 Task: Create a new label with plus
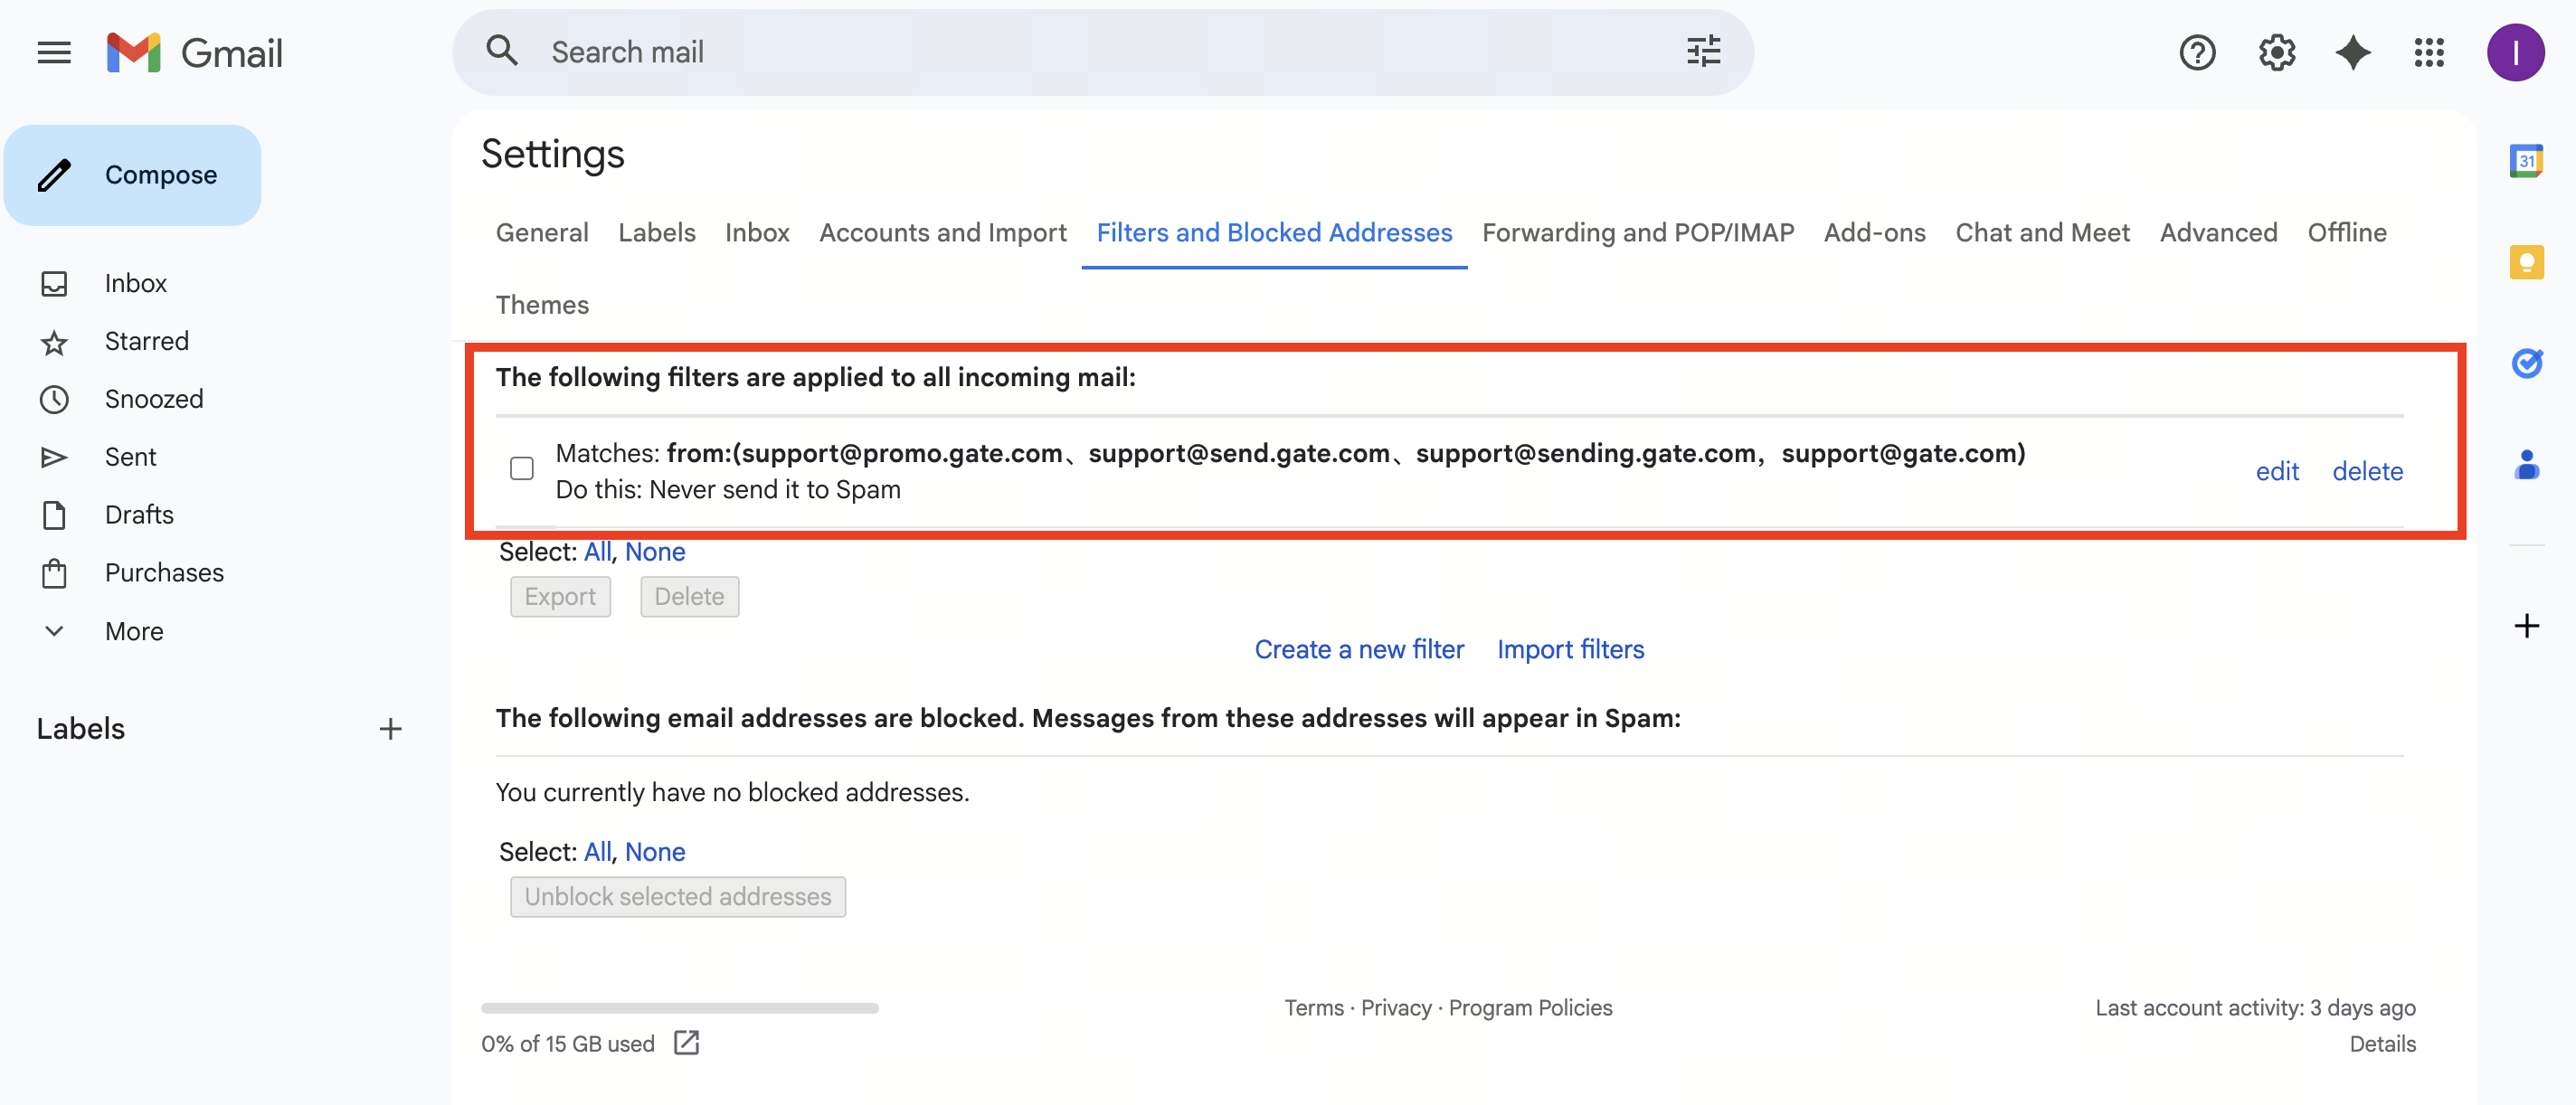point(390,729)
